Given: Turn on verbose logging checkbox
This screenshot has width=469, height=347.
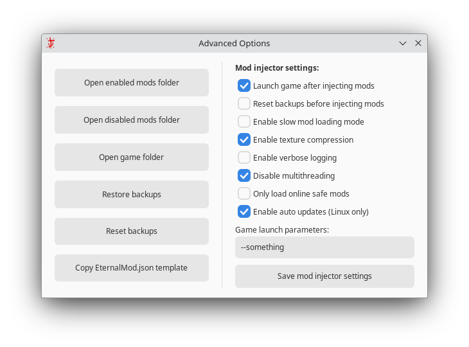Looking at the screenshot, I should pos(243,157).
